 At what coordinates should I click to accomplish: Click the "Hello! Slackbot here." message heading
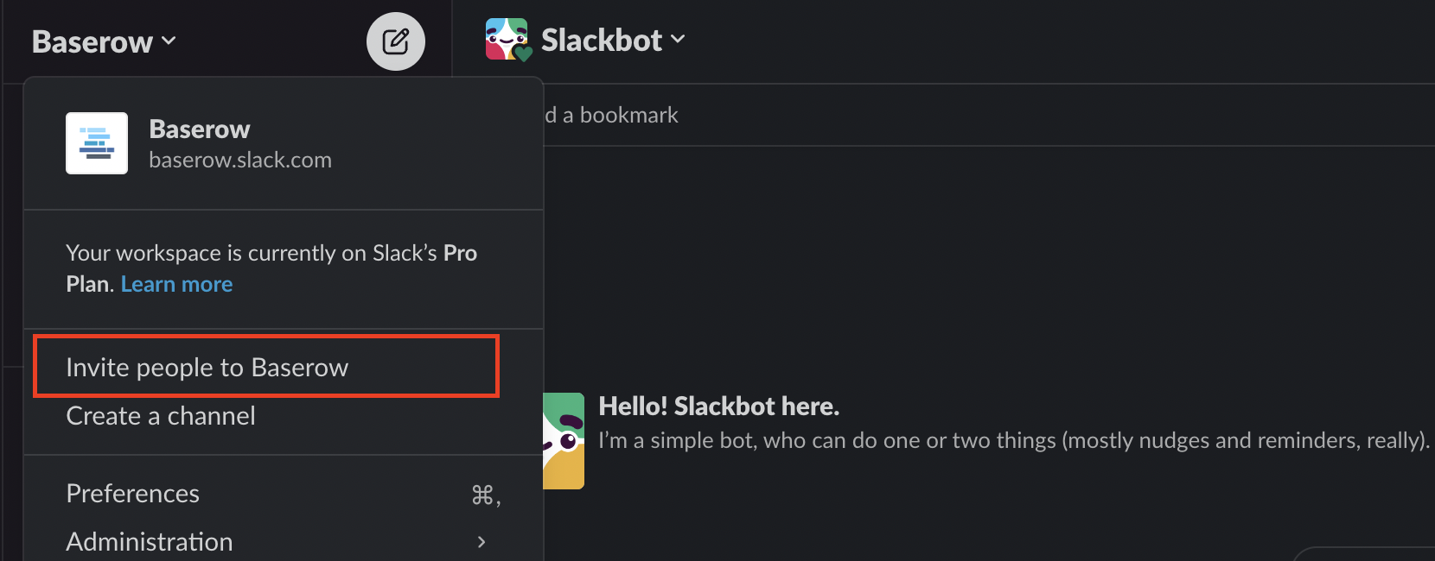point(718,406)
